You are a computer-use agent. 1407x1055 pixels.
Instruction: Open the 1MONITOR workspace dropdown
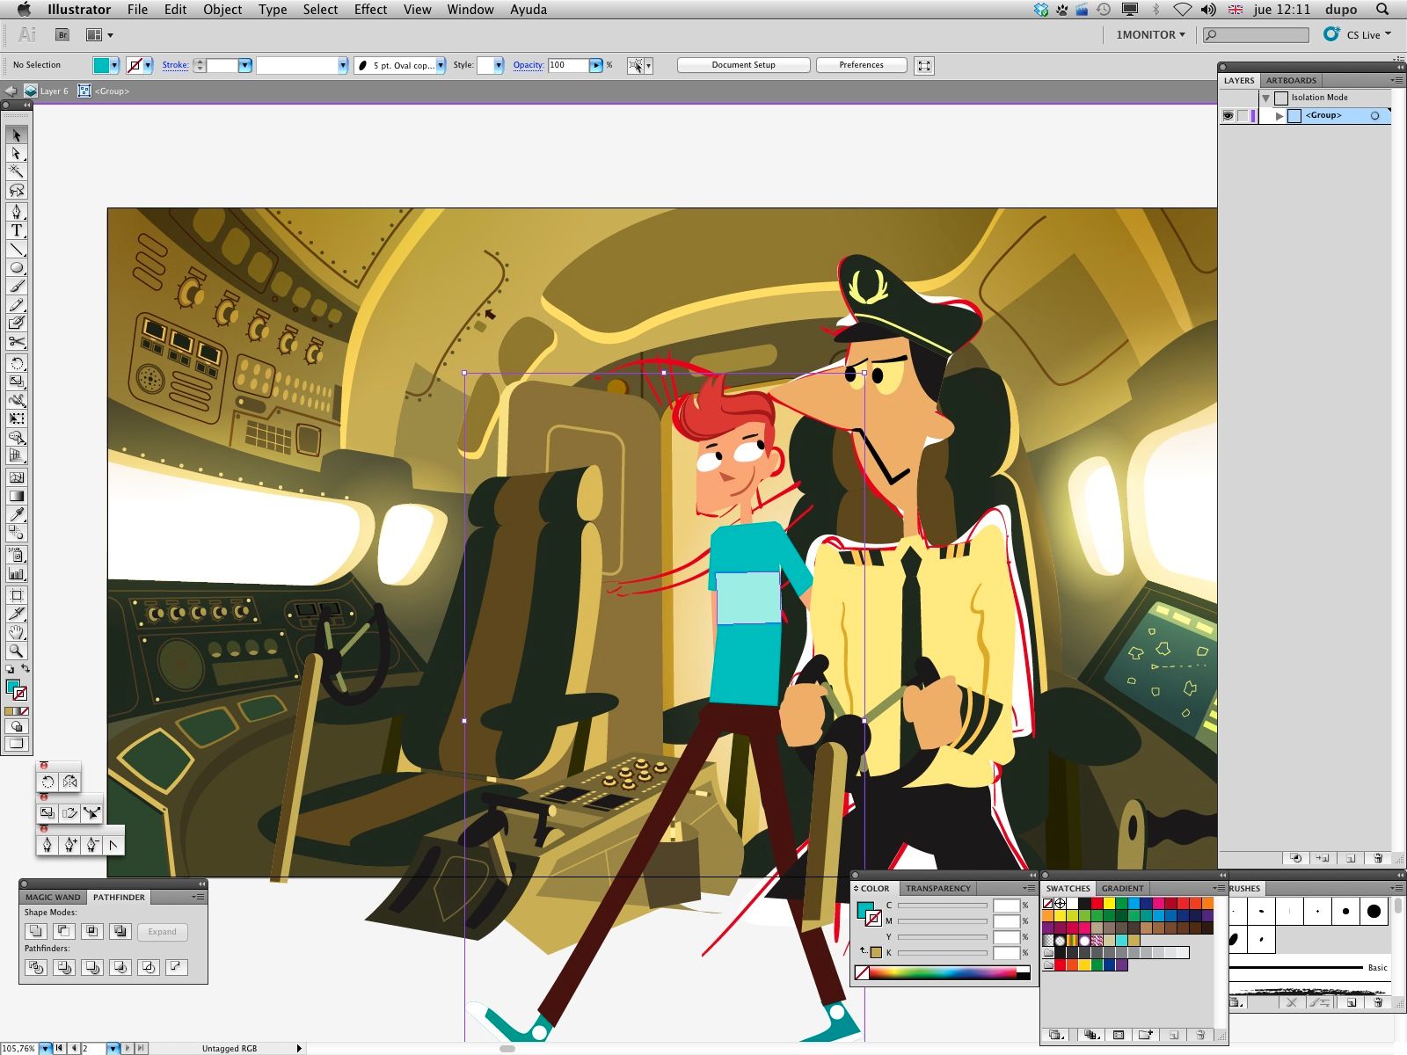pyautogui.click(x=1150, y=34)
